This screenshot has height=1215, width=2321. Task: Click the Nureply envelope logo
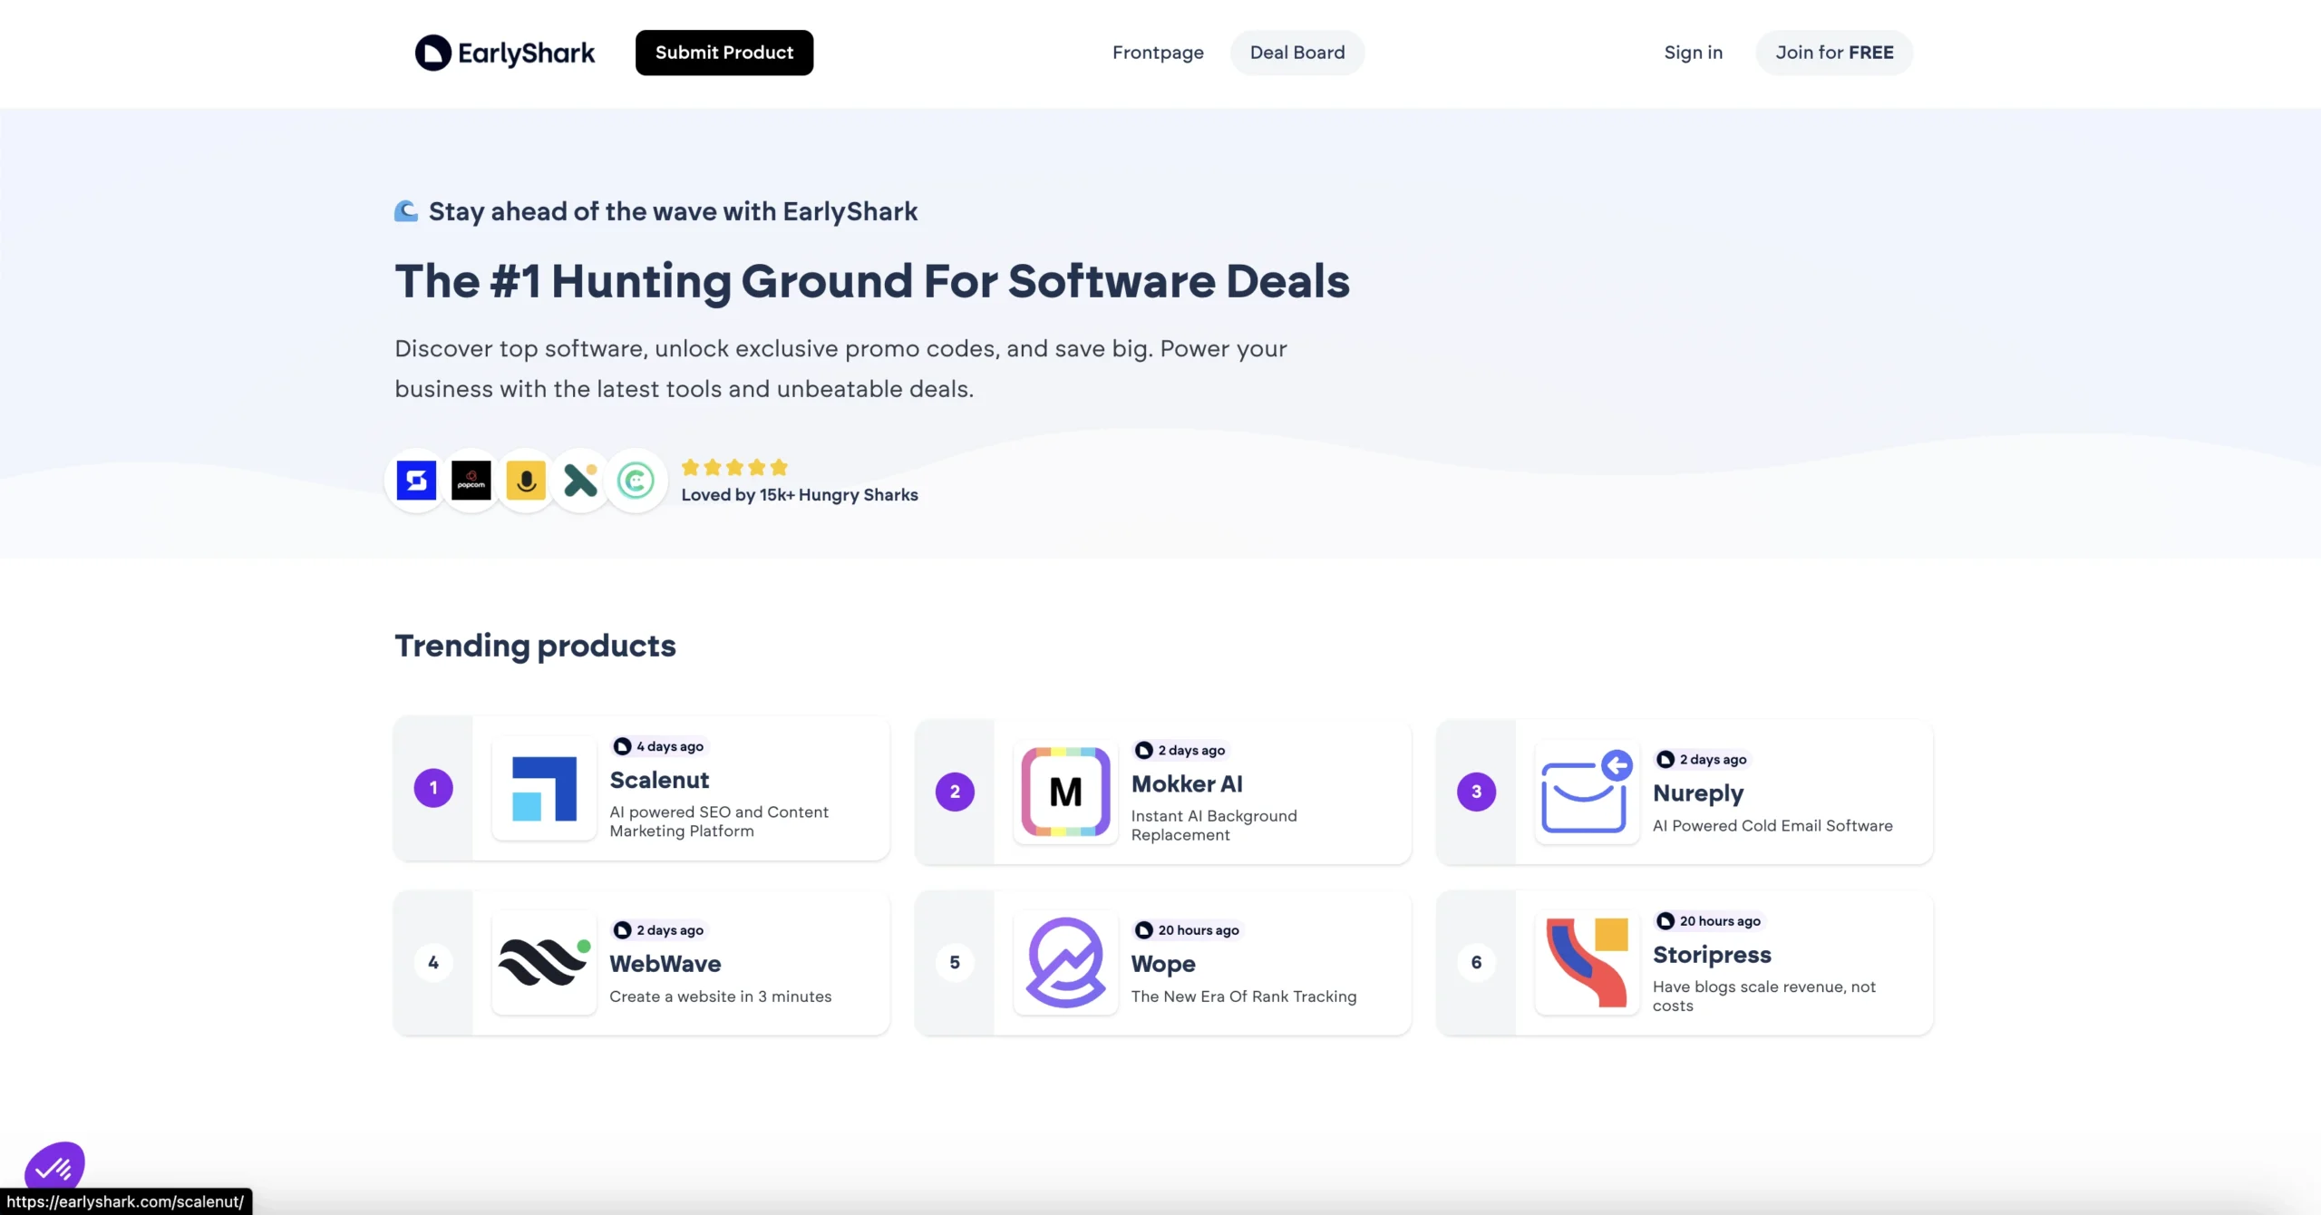pyautogui.click(x=1587, y=792)
